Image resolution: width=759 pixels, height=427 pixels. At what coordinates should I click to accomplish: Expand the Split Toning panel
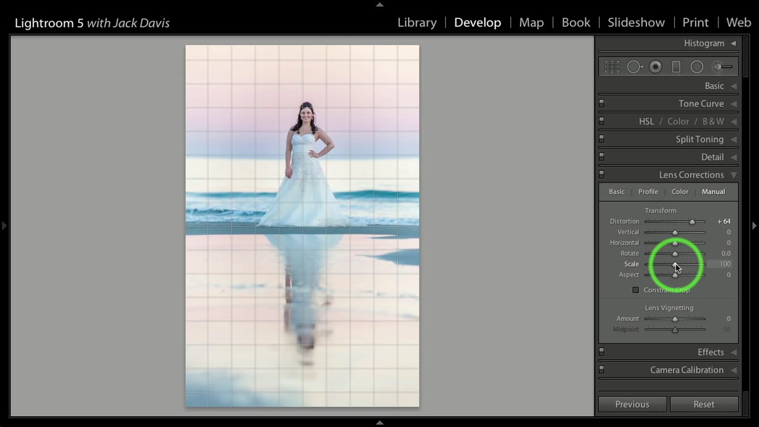(734, 139)
